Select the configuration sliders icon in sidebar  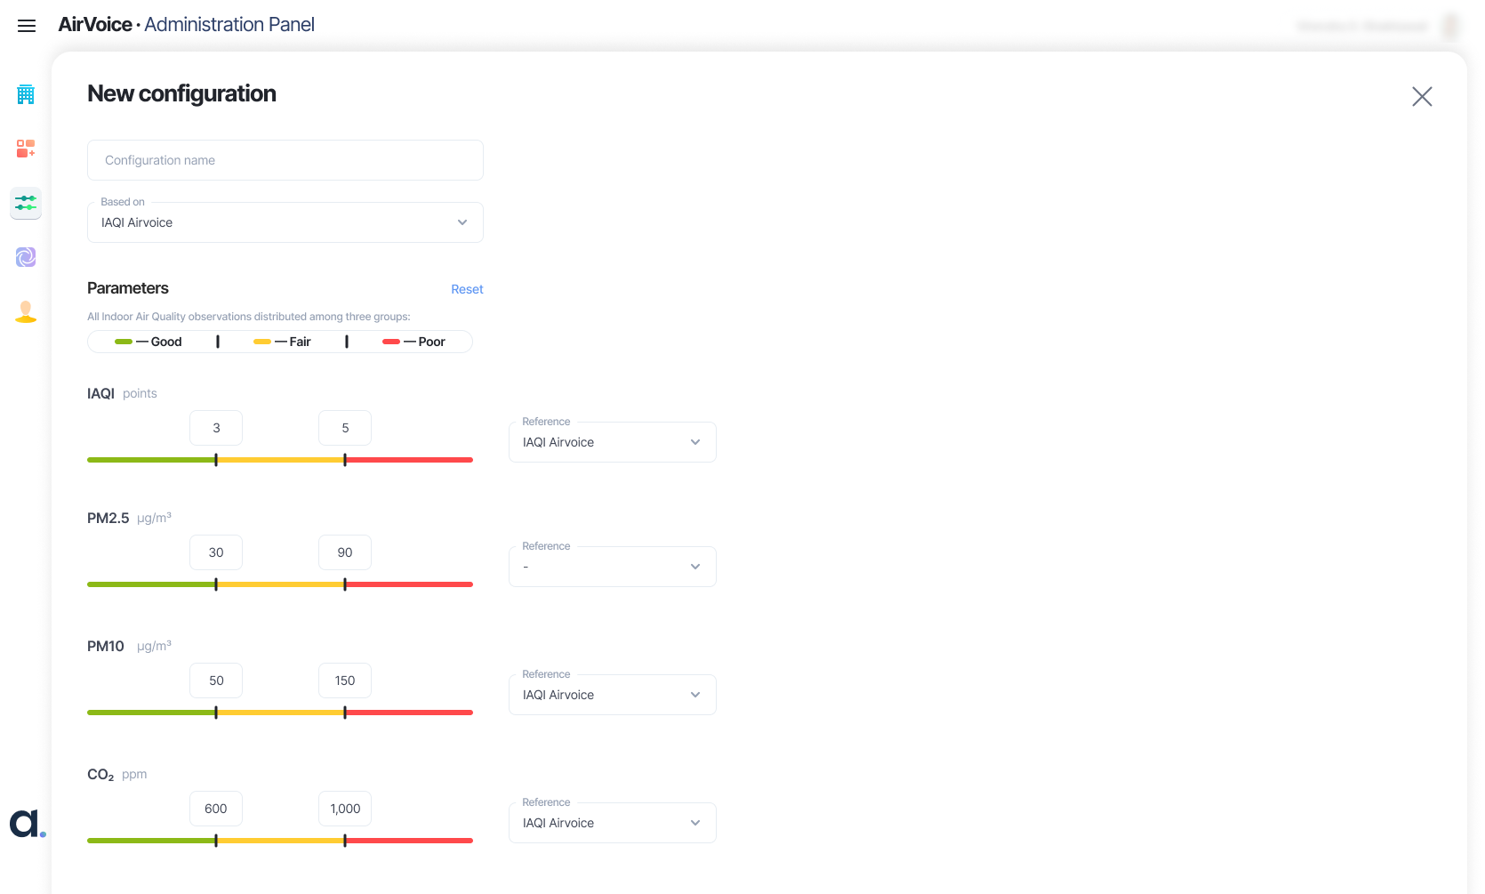26,203
